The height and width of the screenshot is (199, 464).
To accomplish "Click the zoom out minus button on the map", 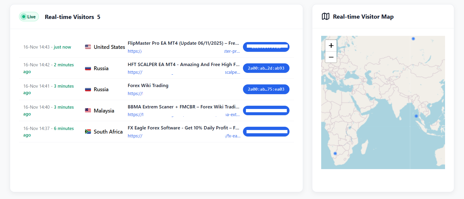I will pos(331,57).
